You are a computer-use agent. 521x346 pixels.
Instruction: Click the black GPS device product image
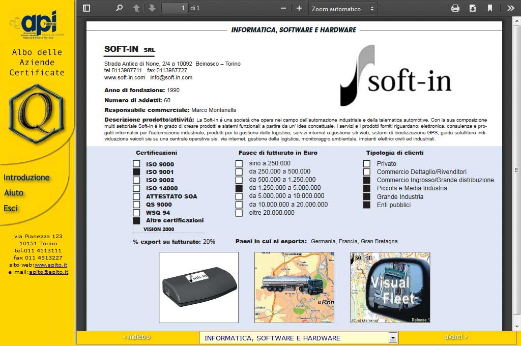pyautogui.click(x=199, y=287)
